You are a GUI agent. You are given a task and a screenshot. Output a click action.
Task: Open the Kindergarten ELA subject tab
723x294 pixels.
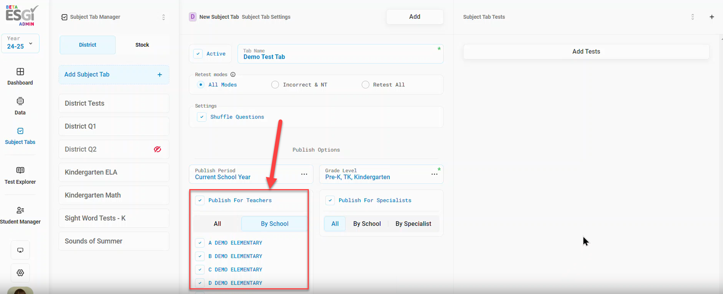point(114,172)
